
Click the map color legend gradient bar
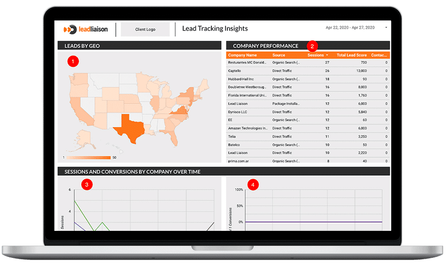pyautogui.click(x=88, y=158)
